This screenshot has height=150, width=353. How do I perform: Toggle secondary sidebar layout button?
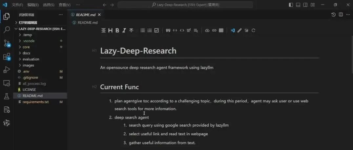(305, 5)
